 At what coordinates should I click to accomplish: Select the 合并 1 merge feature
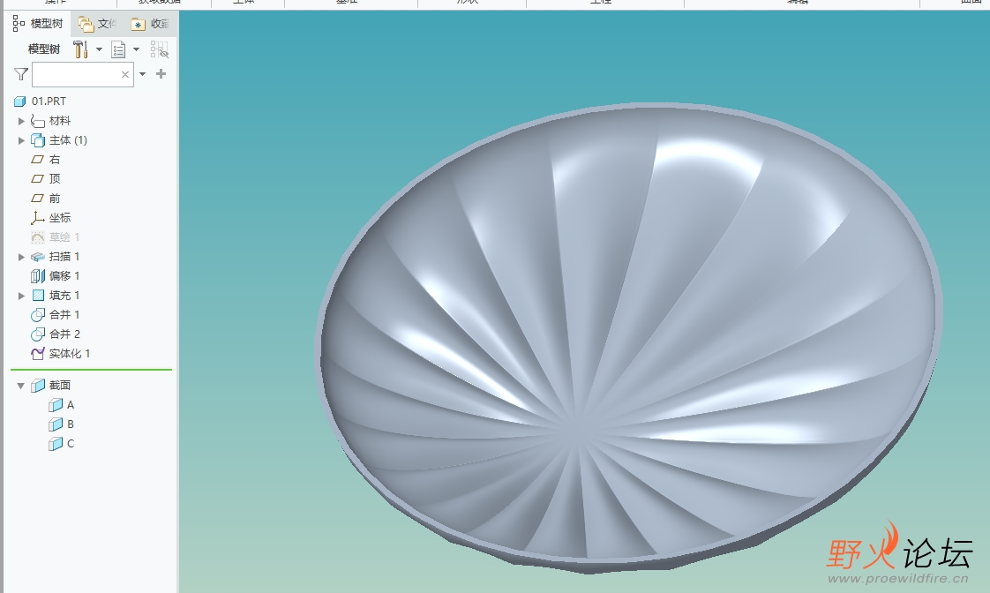coord(64,314)
